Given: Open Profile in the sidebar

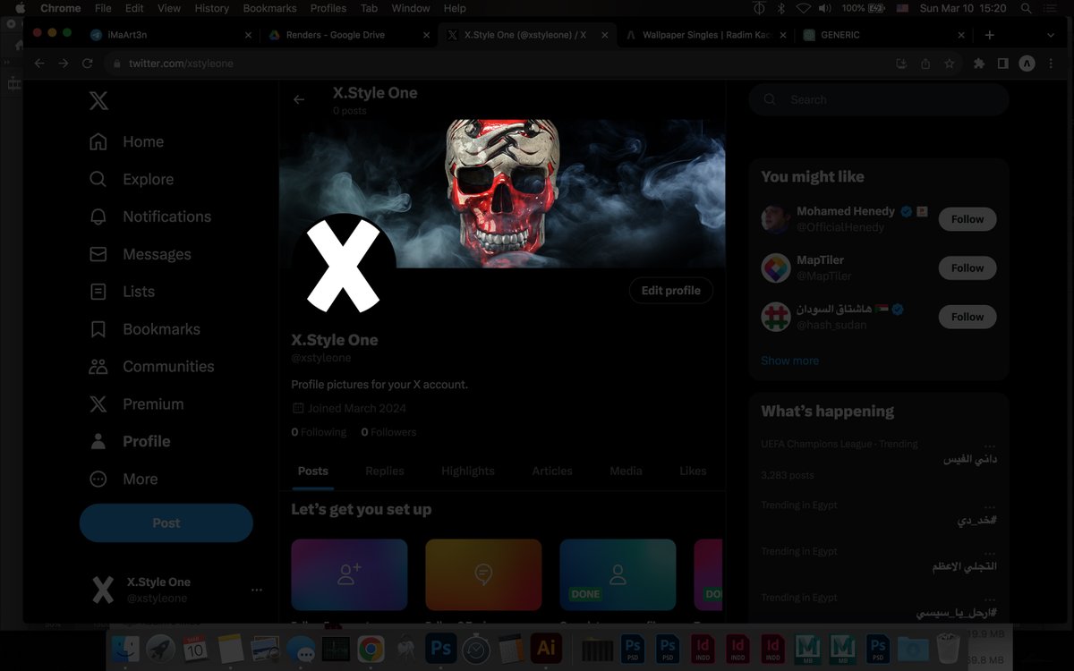Looking at the screenshot, I should click(130, 441).
